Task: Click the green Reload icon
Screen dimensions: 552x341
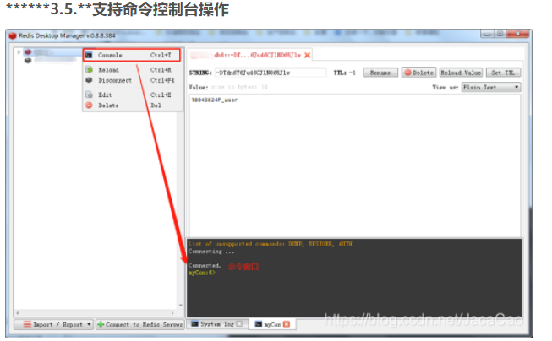Action: tap(89, 69)
